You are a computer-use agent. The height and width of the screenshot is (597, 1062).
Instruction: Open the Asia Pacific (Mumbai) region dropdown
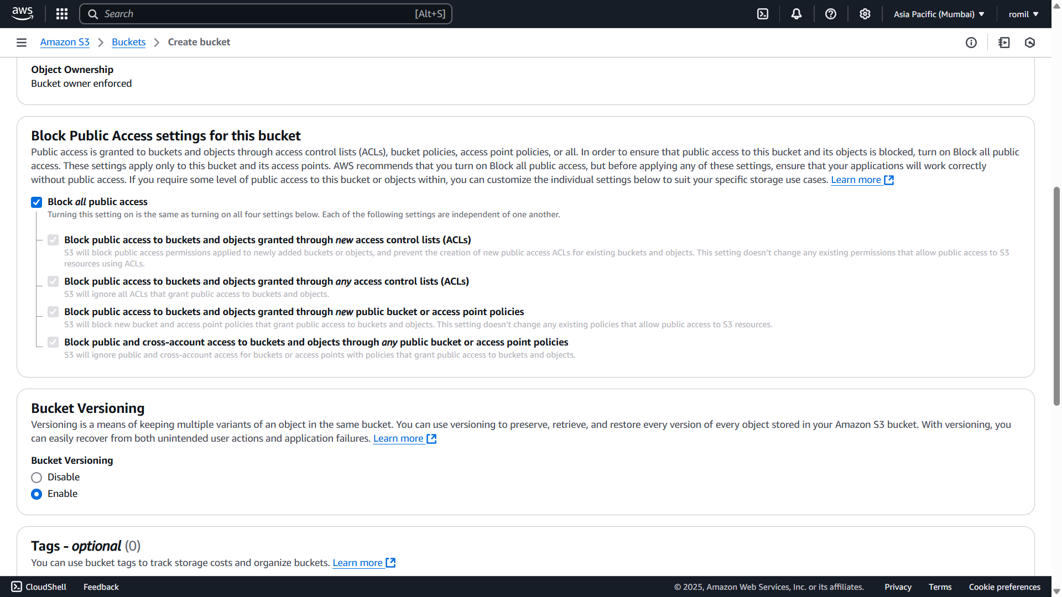click(x=939, y=14)
